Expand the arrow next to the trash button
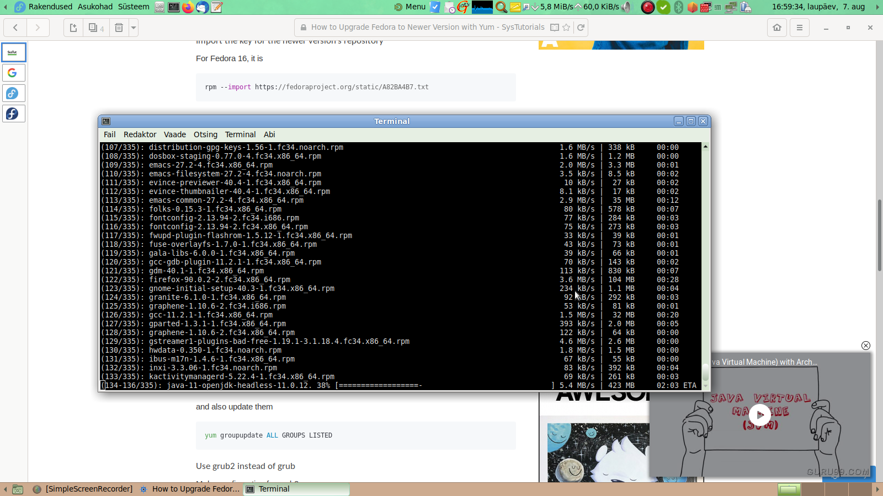The height and width of the screenshot is (496, 883). (x=133, y=28)
